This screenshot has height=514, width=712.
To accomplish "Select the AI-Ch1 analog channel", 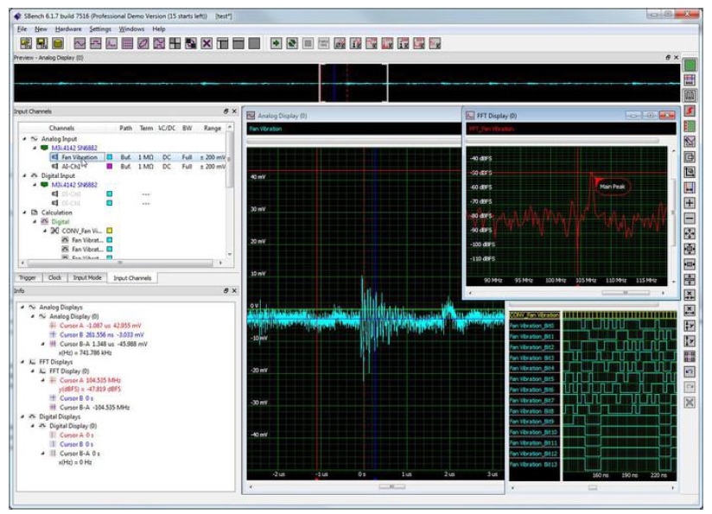I will pyautogui.click(x=73, y=167).
